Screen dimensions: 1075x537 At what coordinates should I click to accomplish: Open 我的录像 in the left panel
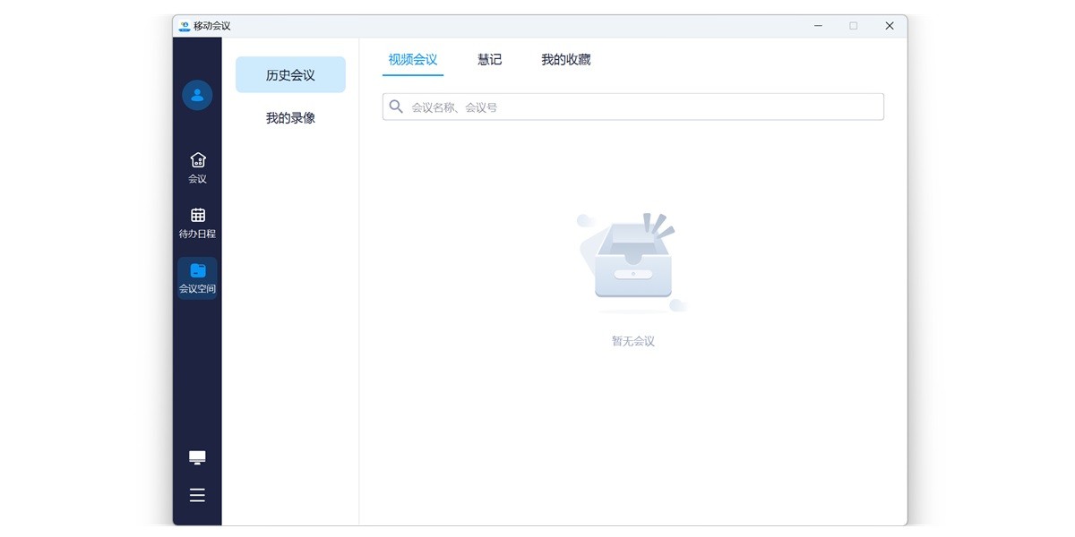click(x=290, y=118)
